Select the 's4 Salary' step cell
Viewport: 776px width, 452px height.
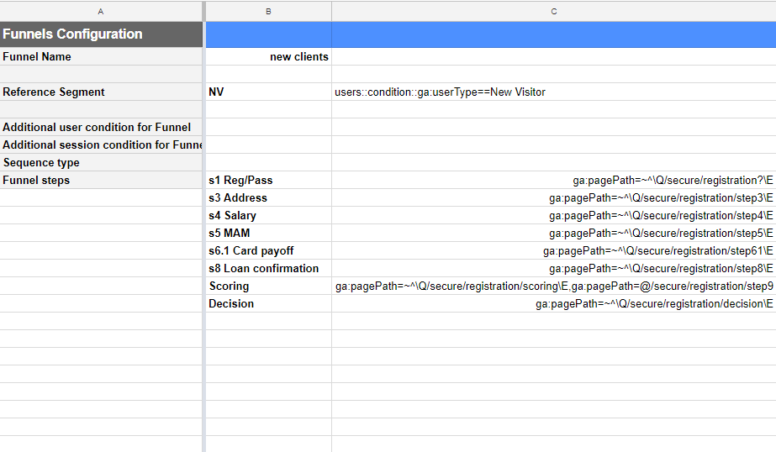click(x=268, y=216)
